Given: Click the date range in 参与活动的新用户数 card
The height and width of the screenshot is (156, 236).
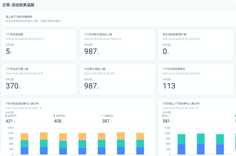Looking at the screenshot, I should (181, 39).
